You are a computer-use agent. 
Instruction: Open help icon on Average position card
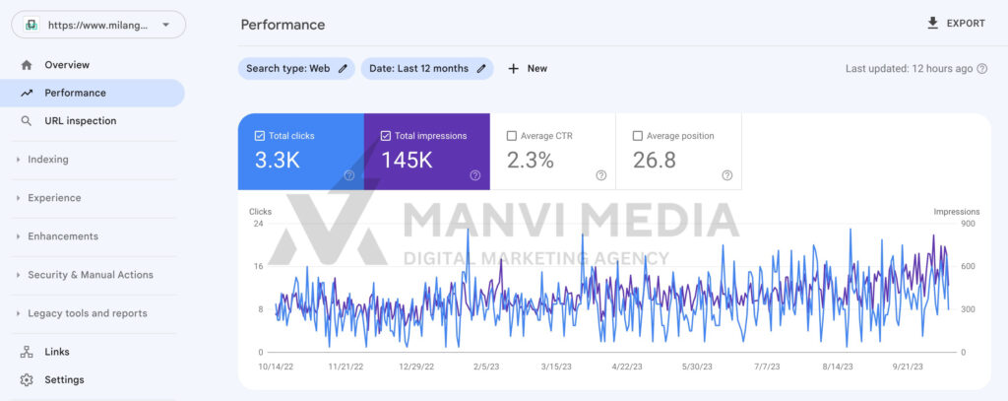point(727,175)
